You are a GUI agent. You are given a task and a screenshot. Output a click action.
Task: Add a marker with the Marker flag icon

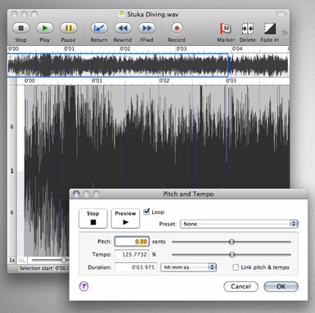[x=226, y=29]
